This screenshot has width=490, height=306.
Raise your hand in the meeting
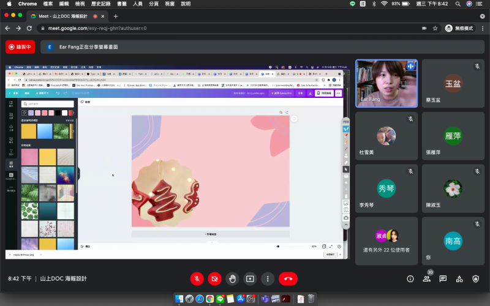click(x=233, y=278)
